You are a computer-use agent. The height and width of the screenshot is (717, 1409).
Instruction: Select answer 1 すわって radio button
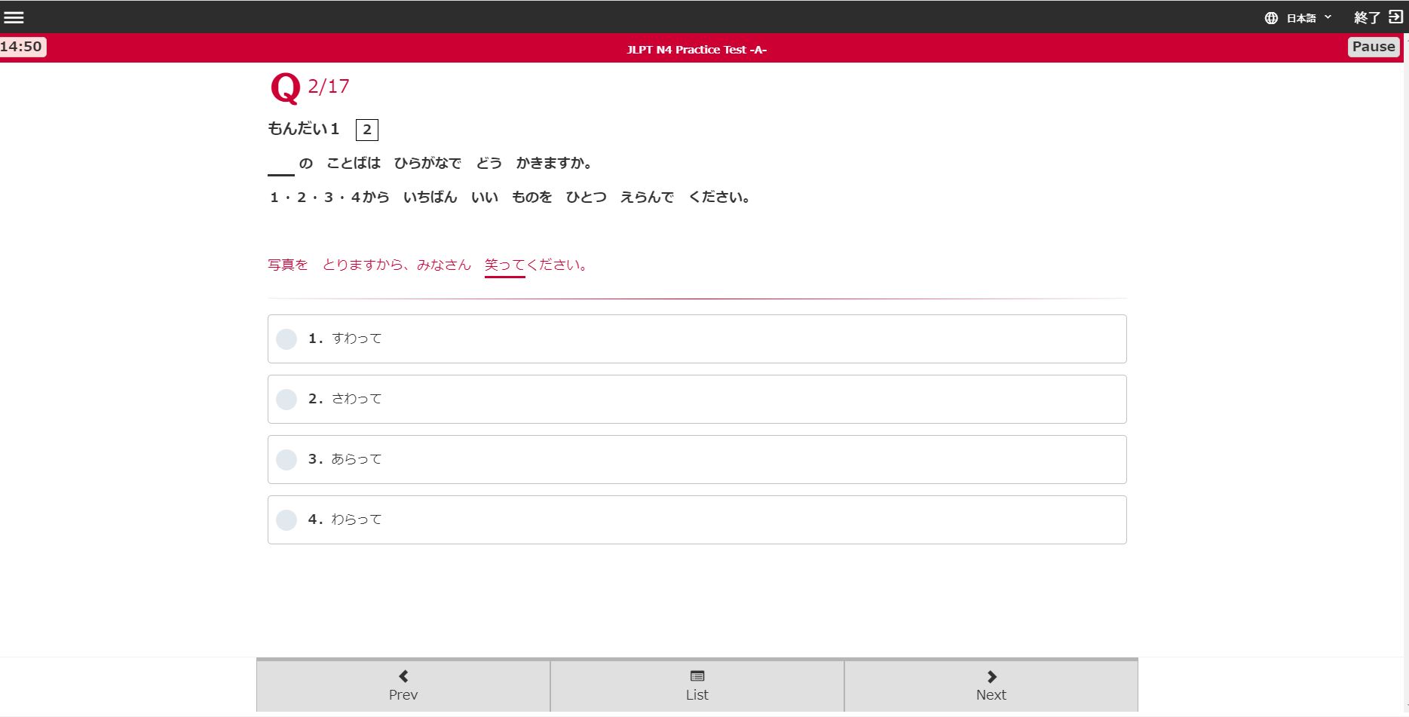tap(286, 339)
